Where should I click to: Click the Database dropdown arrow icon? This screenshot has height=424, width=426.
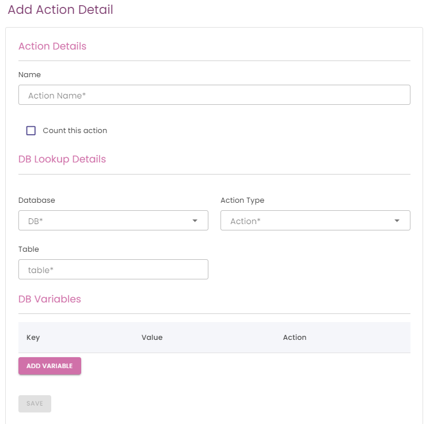(195, 221)
